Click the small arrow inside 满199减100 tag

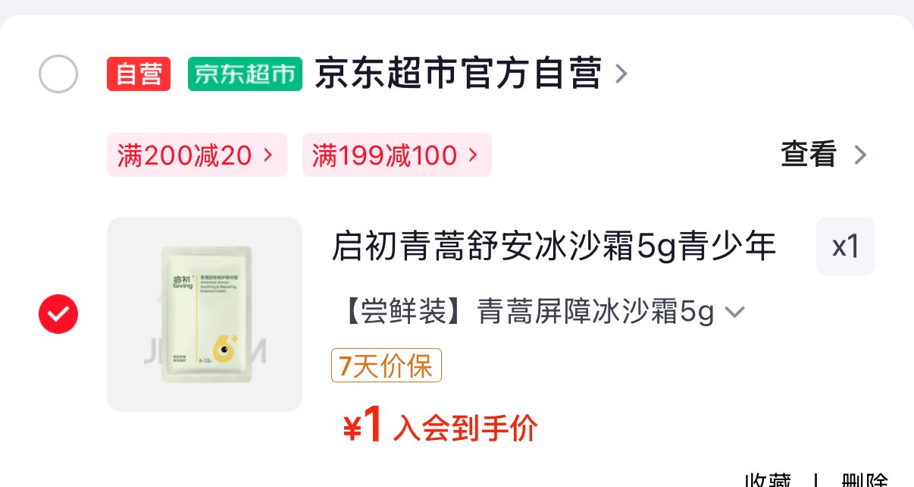coord(473,156)
